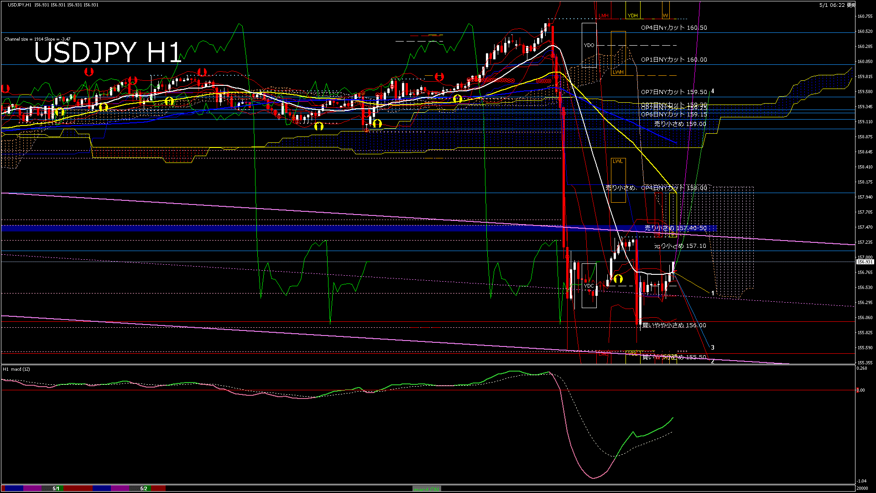
Task: Select the YDO box marker
Action: [589, 45]
